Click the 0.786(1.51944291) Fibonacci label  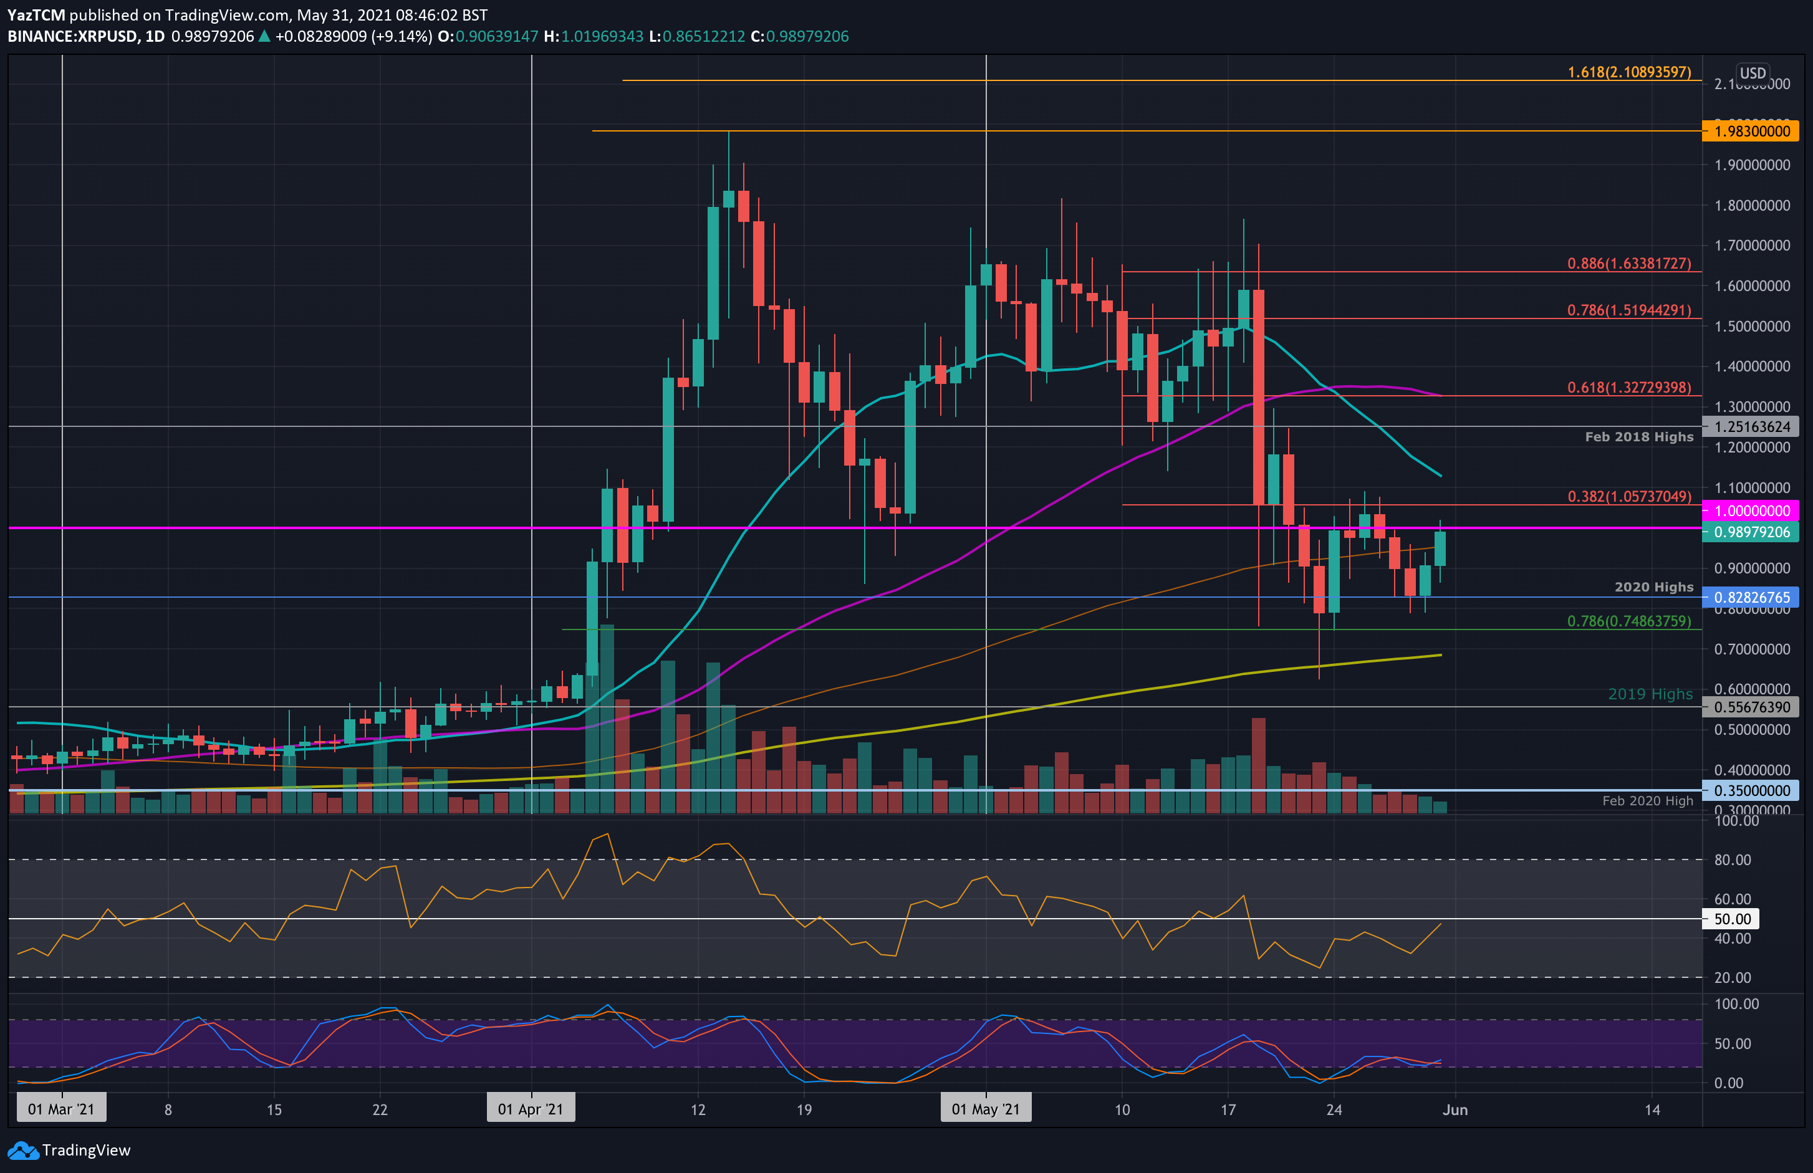coord(1628,310)
